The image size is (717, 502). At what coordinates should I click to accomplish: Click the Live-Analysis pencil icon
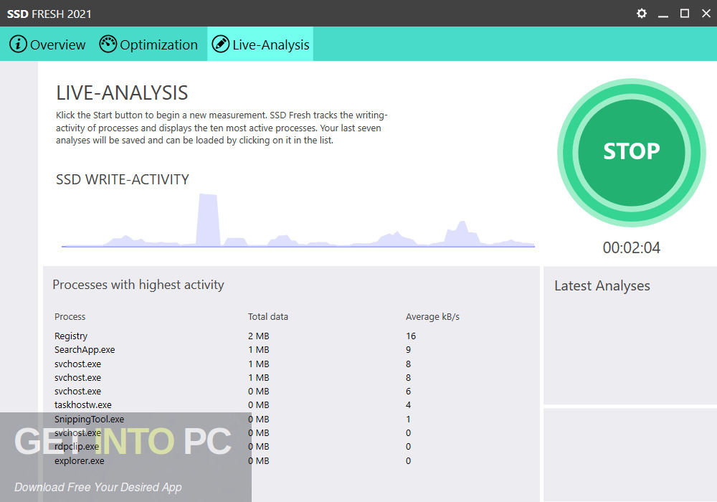(x=220, y=44)
